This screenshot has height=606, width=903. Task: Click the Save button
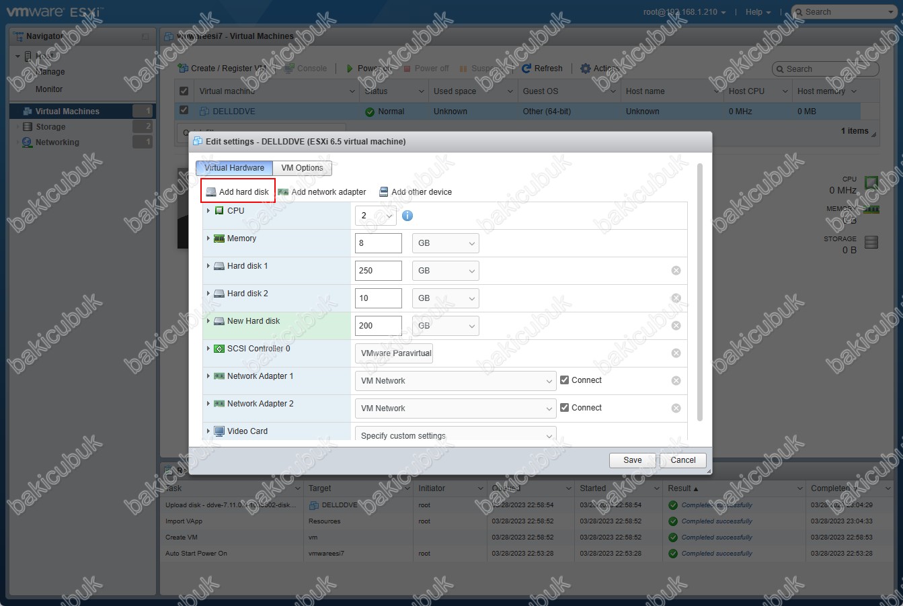pos(633,460)
